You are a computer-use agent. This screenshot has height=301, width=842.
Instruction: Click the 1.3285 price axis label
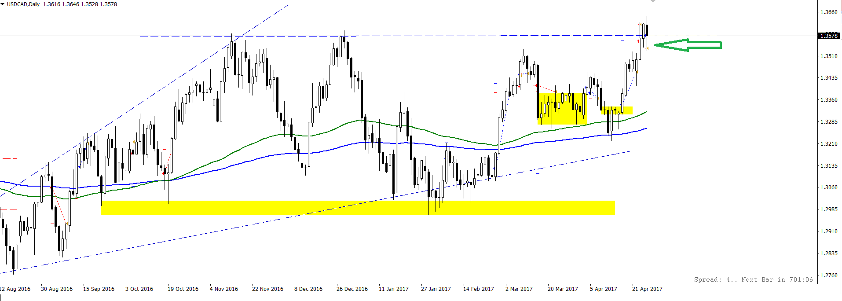coord(829,122)
